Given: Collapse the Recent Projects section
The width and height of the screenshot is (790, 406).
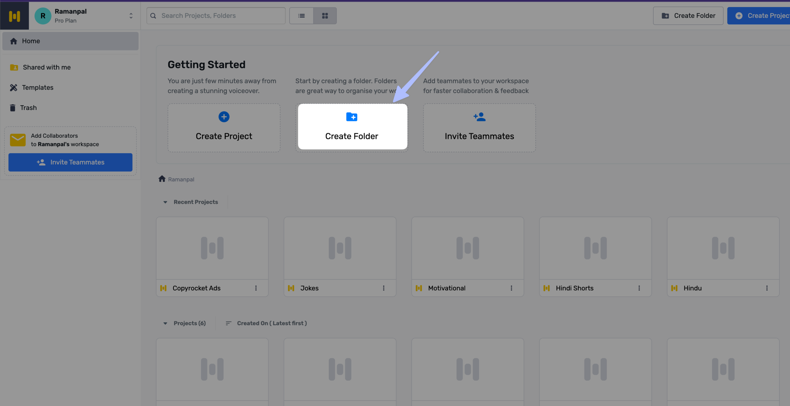Looking at the screenshot, I should pyautogui.click(x=165, y=202).
